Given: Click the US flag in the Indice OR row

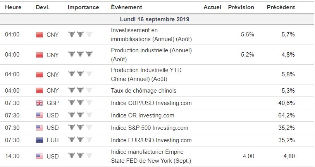Looking at the screenshot, I should 39,115.
